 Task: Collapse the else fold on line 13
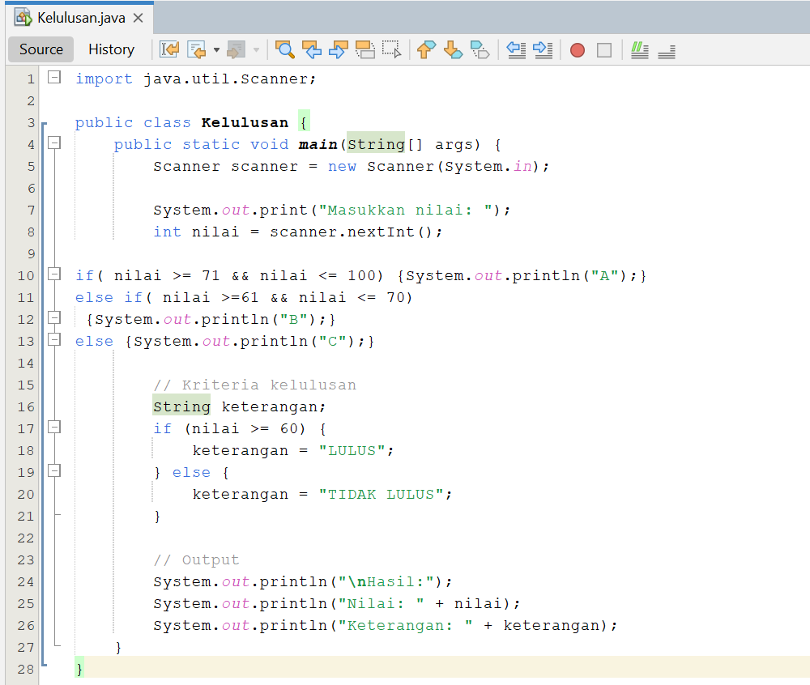[53, 339]
